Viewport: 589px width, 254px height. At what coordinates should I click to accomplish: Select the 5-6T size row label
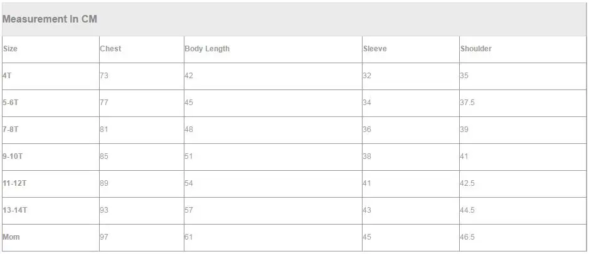[10, 102]
